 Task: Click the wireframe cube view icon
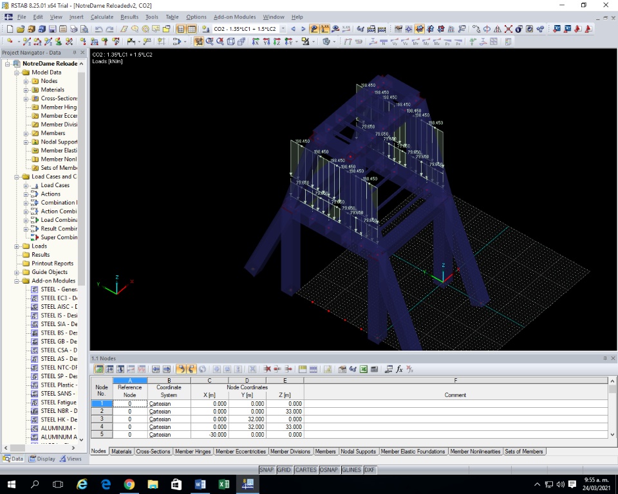[x=231, y=41]
